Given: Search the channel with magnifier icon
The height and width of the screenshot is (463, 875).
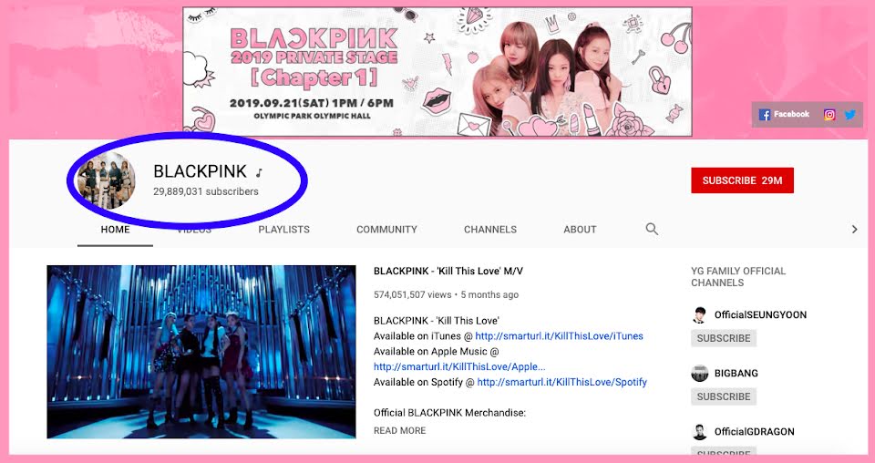Looking at the screenshot, I should [652, 229].
